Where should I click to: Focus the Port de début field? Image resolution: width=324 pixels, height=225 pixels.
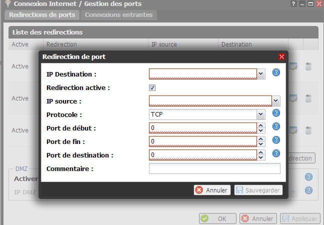pyautogui.click(x=203, y=128)
